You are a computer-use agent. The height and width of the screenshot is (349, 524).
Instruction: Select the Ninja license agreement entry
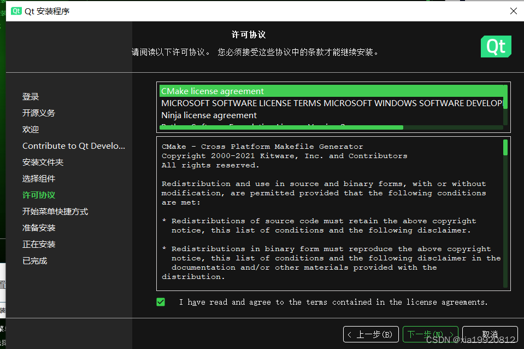(x=332, y=115)
